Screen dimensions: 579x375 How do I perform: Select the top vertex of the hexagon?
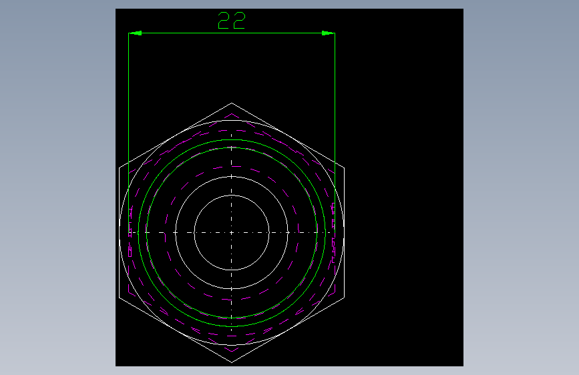232,103
